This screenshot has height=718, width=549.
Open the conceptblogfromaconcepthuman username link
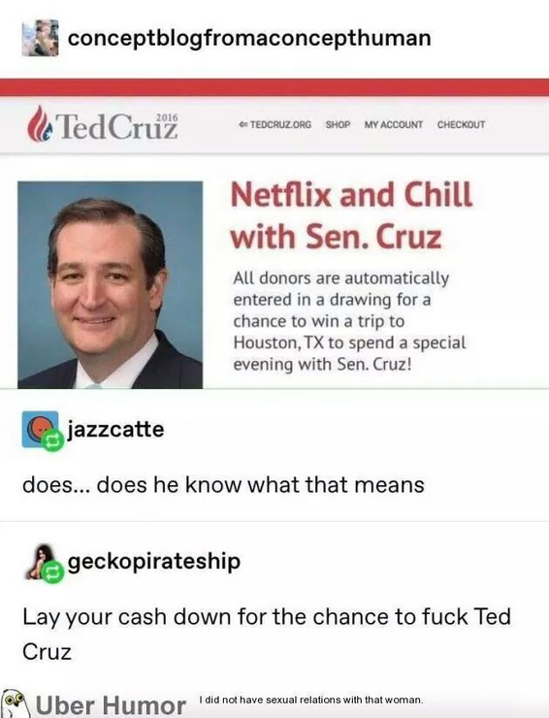pos(249,38)
